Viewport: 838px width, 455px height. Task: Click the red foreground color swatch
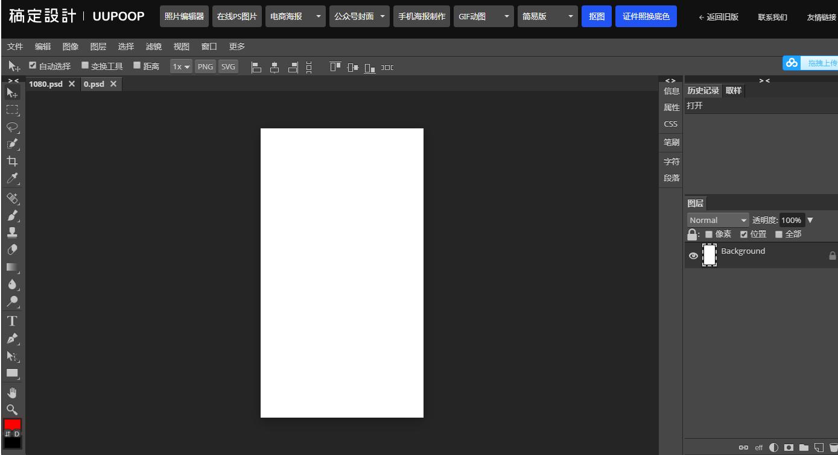[12, 424]
